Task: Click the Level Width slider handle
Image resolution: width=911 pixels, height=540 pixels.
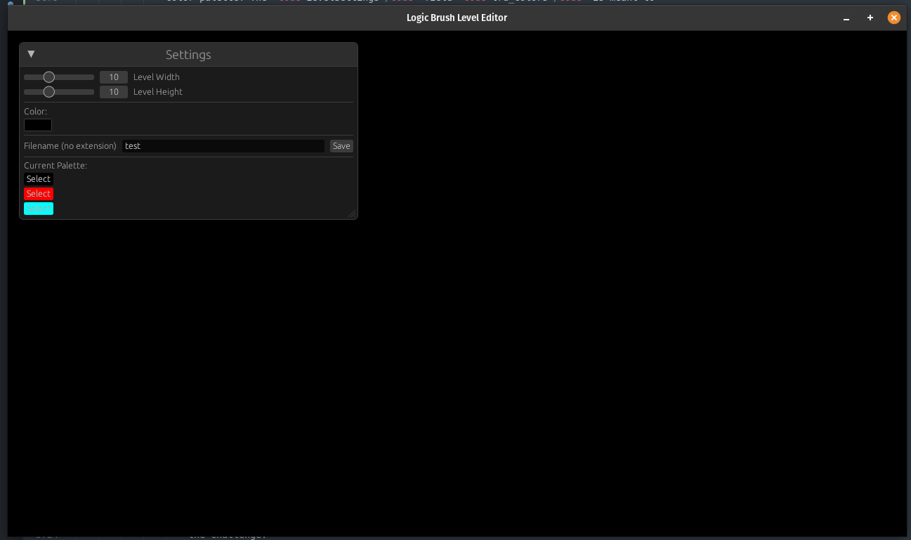Action: click(49, 77)
